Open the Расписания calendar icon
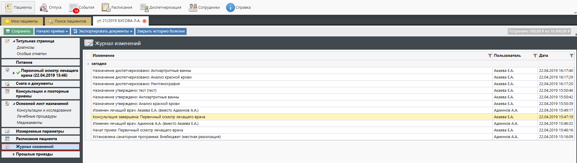Image resolution: width=577 pixels, height=163 pixels. 106,8
